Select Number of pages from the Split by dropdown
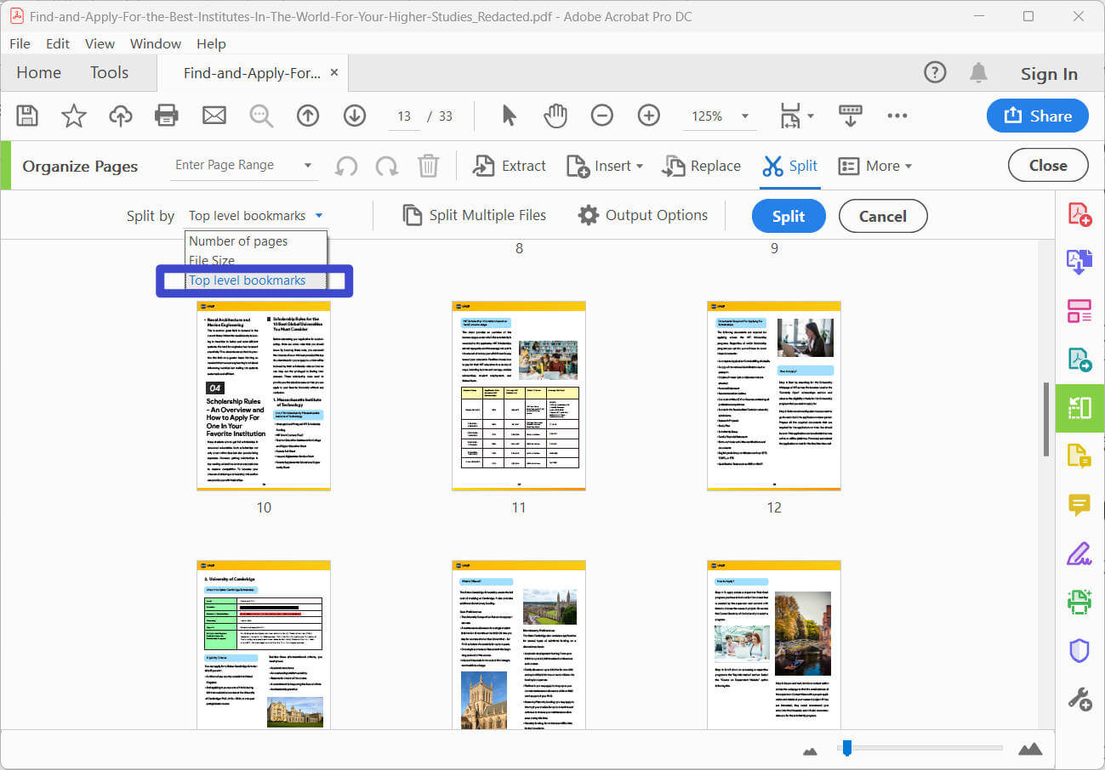Image resolution: width=1105 pixels, height=770 pixels. pos(238,241)
